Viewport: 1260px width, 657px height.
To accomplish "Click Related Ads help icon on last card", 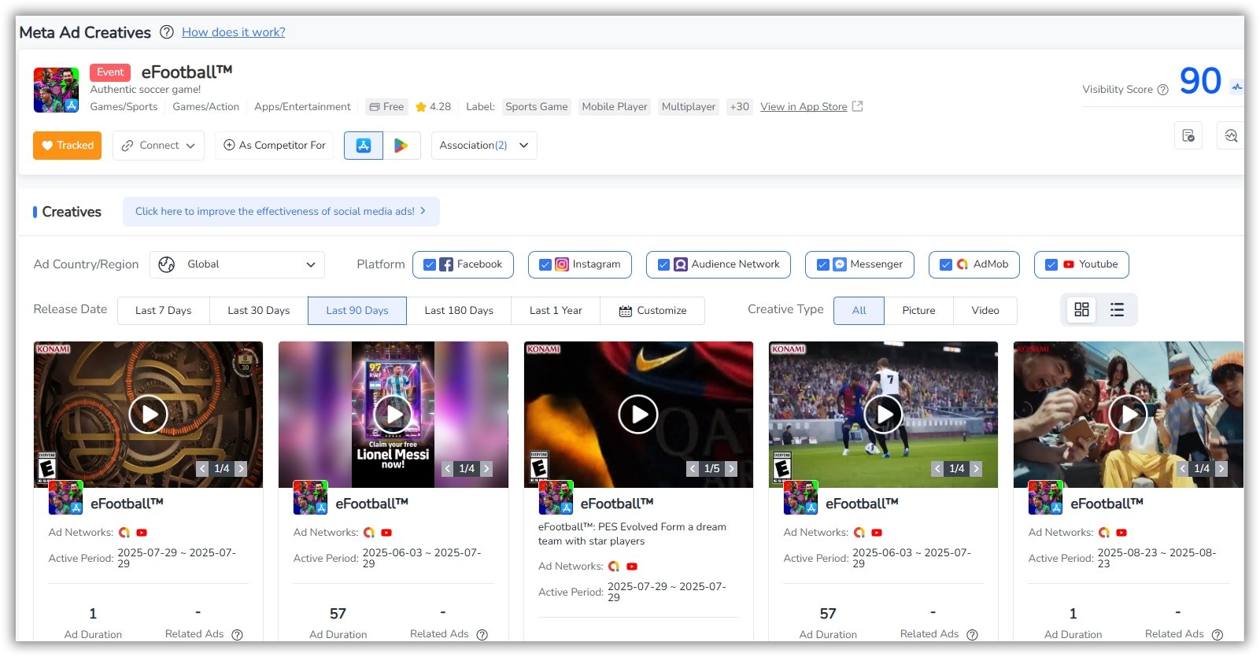I will tap(1218, 635).
